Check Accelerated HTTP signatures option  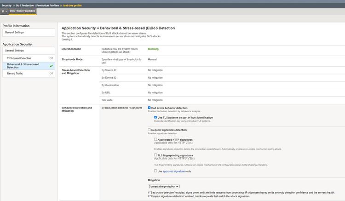[x=155, y=139]
